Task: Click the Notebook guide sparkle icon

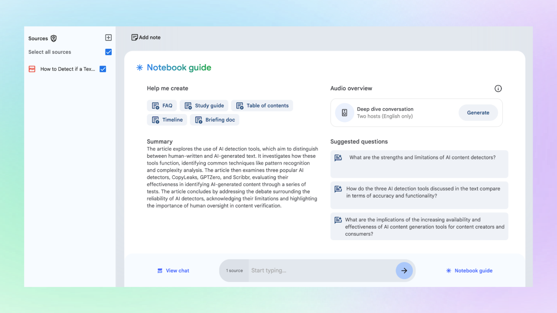Action: [139, 67]
